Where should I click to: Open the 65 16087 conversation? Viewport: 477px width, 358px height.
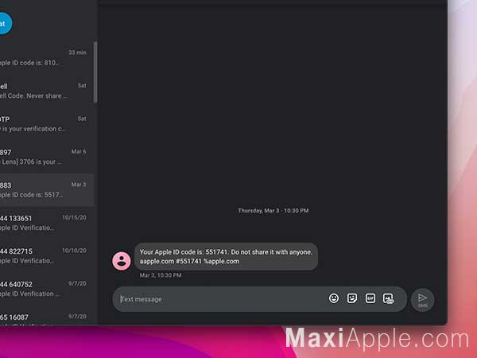coord(45,317)
